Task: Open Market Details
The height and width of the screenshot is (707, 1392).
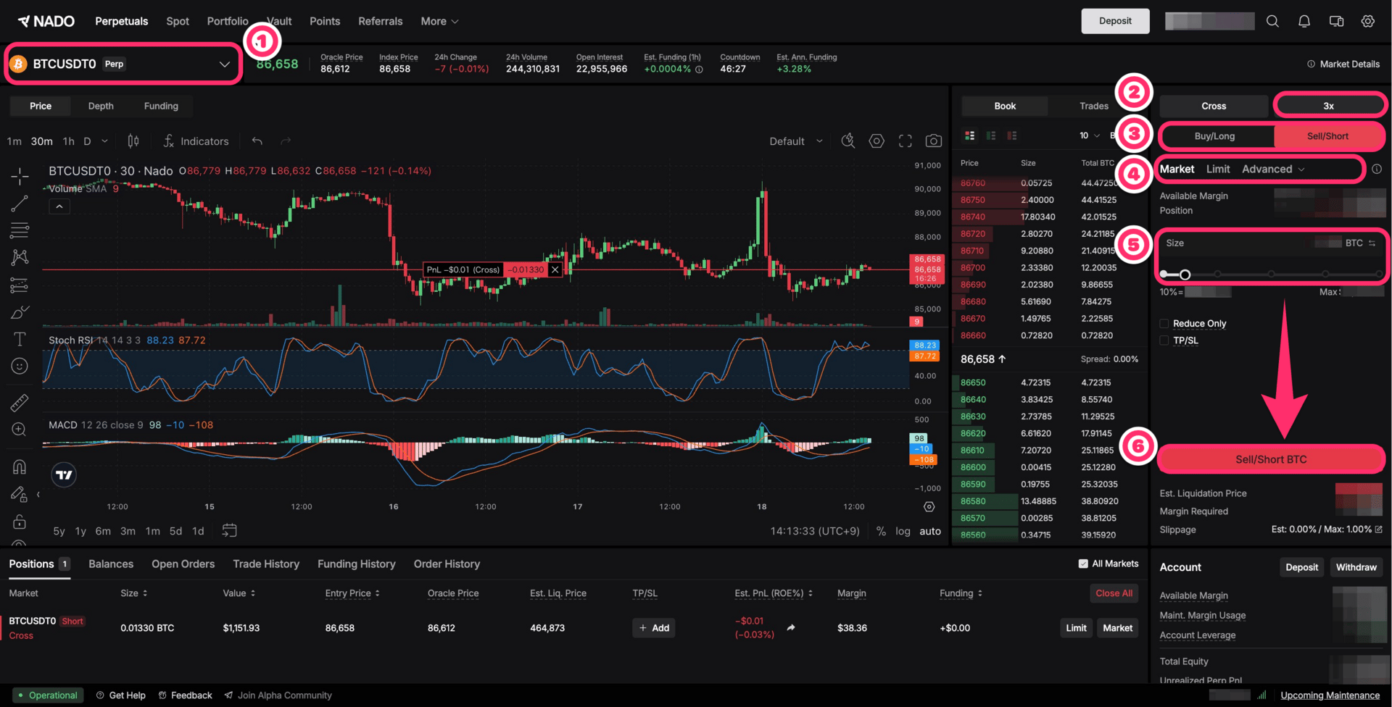Action: [x=1343, y=64]
